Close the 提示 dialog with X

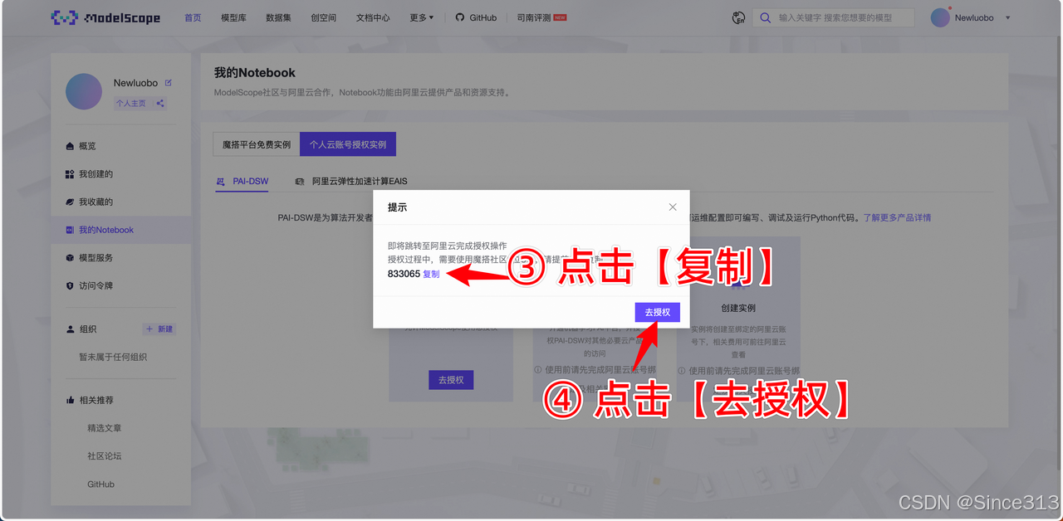(x=673, y=207)
